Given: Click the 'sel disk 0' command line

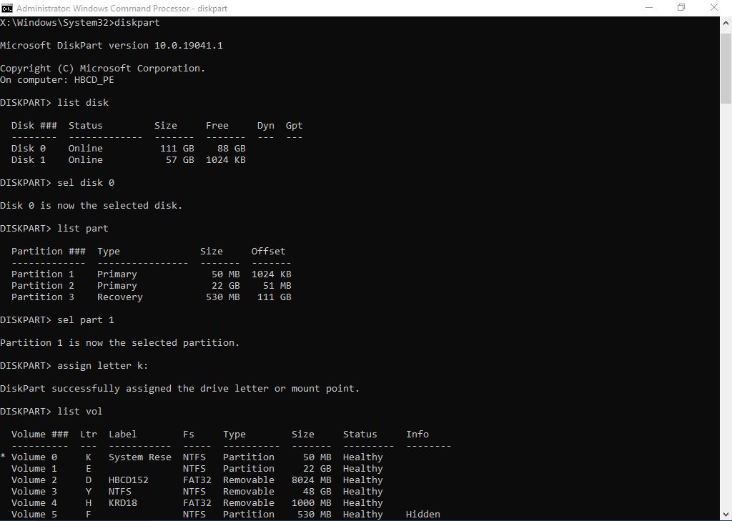Looking at the screenshot, I should (x=86, y=183).
